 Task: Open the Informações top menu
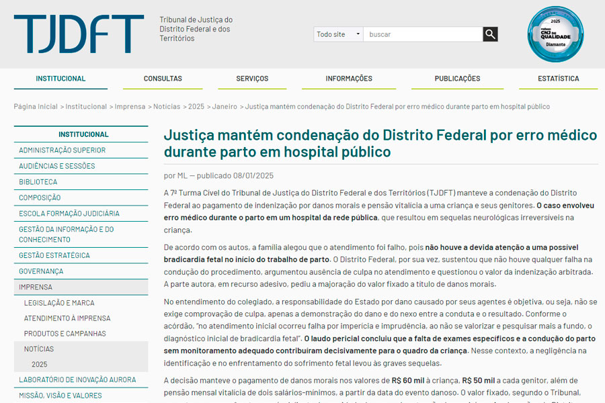pos(349,79)
